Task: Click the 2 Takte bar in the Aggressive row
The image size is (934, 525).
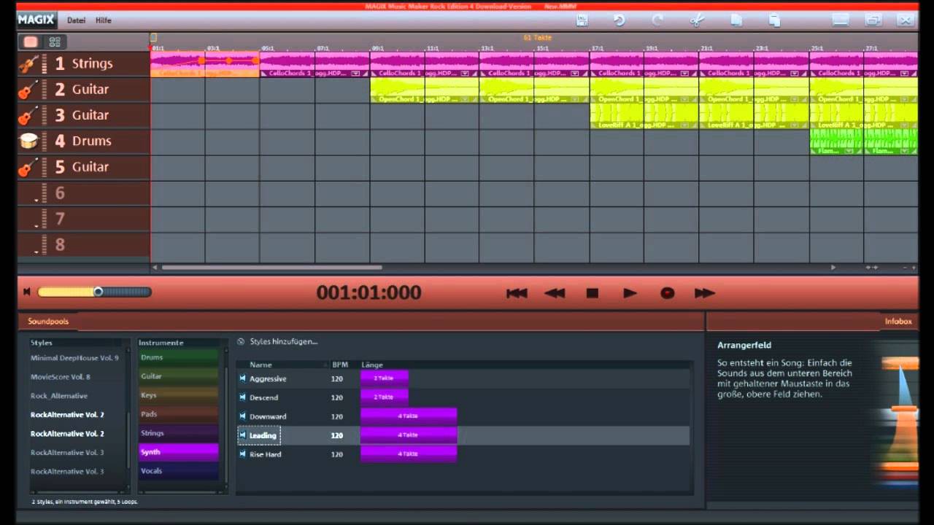Action: pyautogui.click(x=384, y=378)
